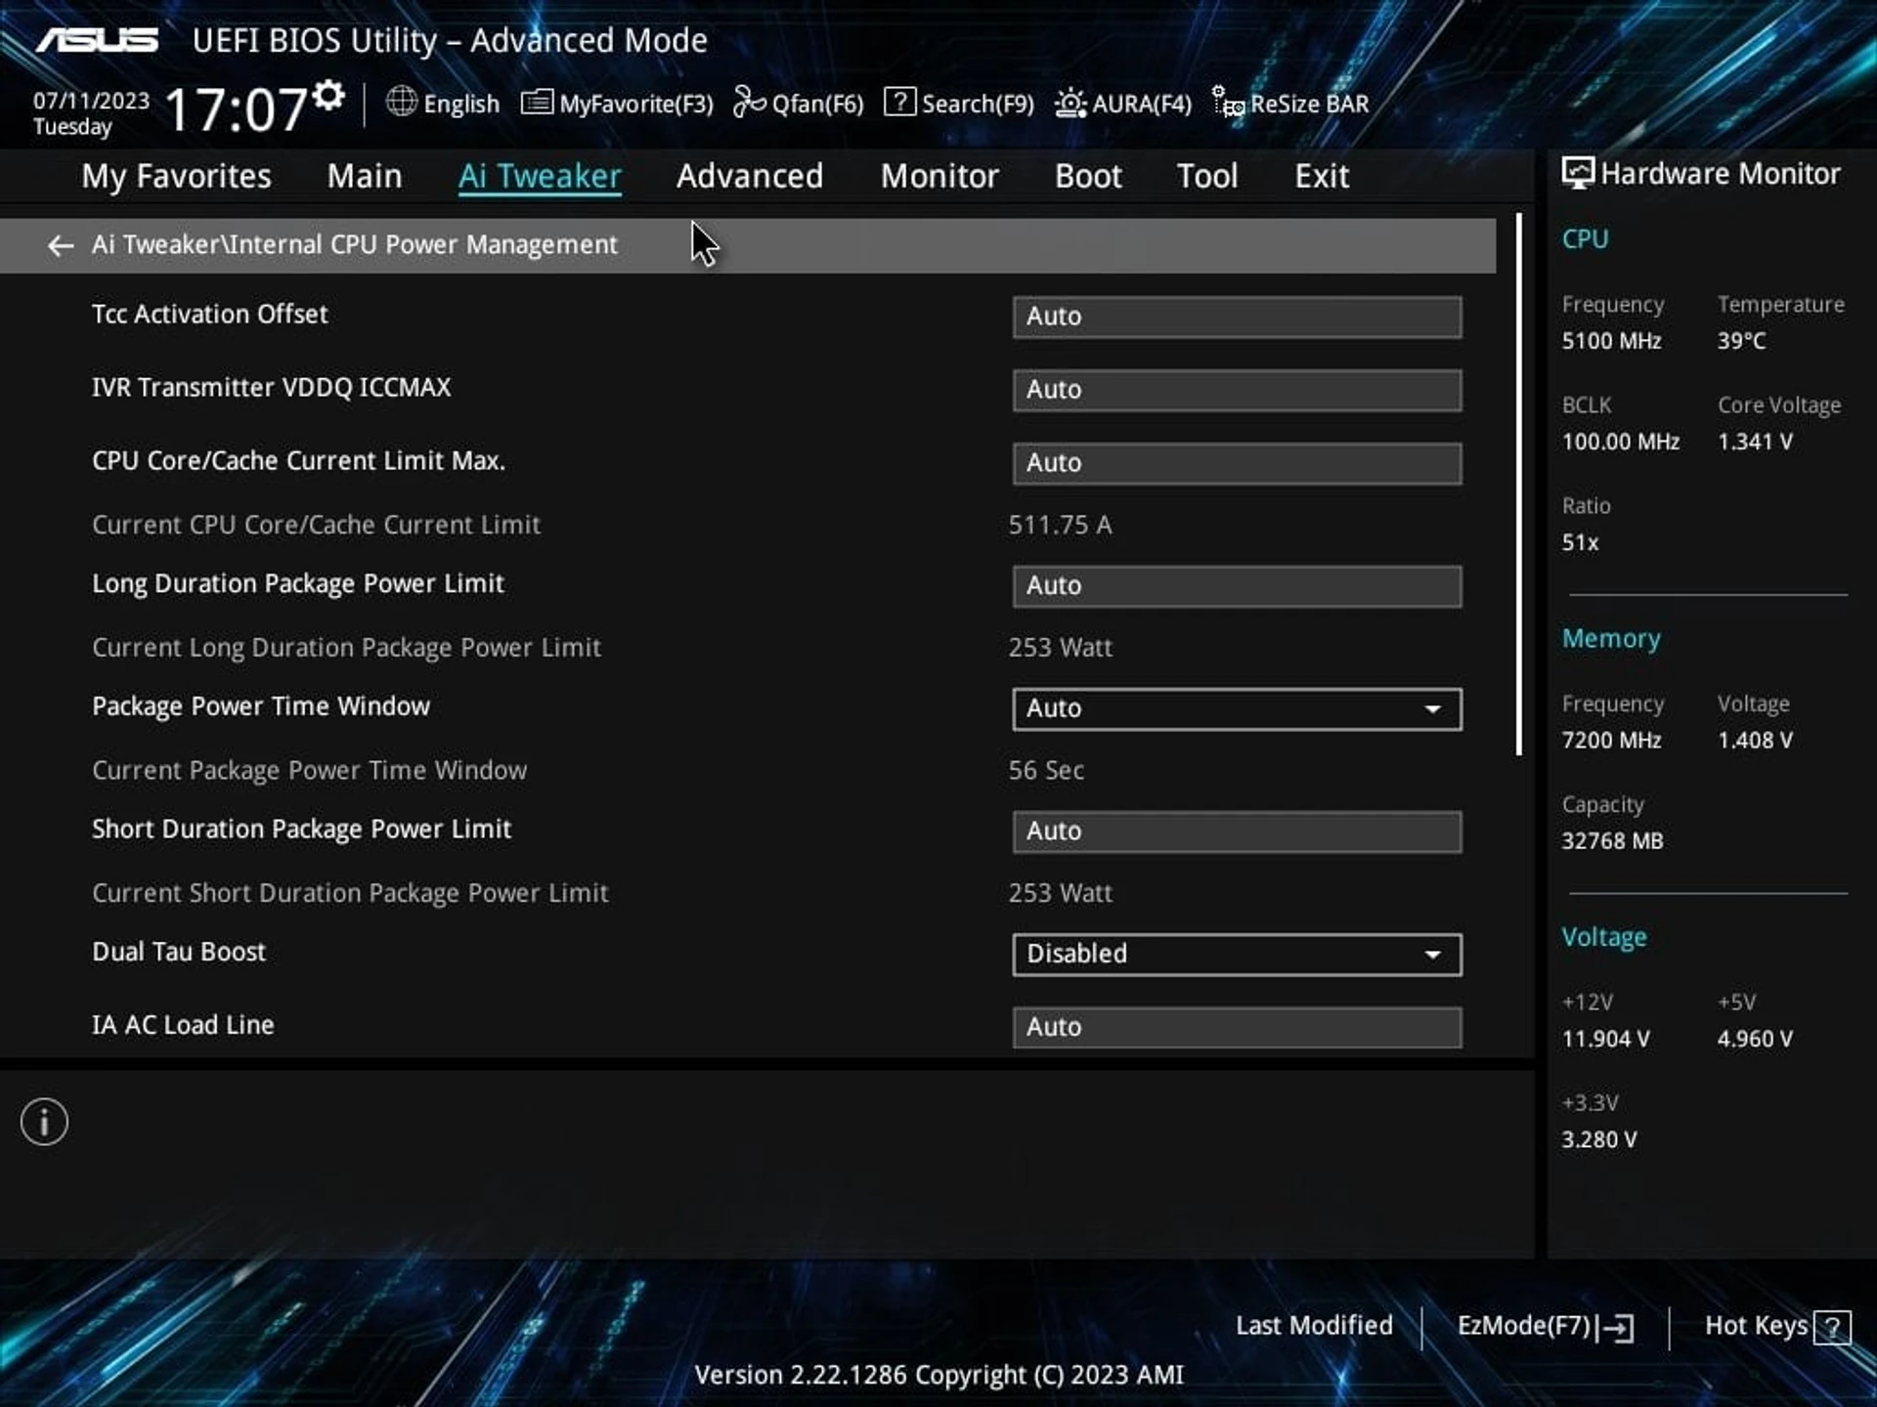Click the Search question mark icon
1877x1407 pixels.
click(899, 102)
